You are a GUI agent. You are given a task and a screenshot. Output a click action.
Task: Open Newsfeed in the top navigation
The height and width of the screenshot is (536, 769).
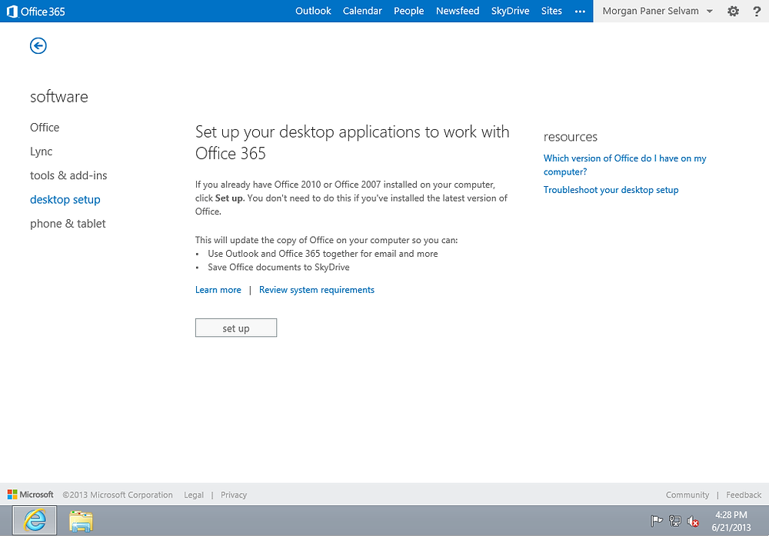[458, 11]
